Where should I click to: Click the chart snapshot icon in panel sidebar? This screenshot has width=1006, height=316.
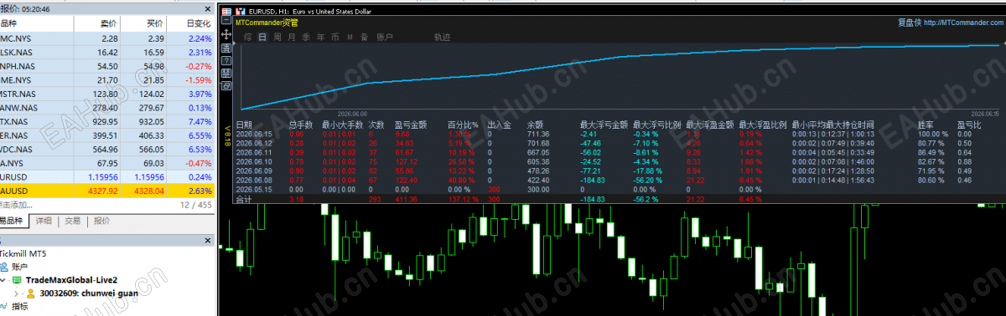pyautogui.click(x=226, y=48)
